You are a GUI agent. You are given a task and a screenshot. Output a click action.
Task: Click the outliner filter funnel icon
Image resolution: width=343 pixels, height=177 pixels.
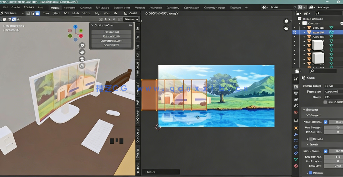pos(306,13)
